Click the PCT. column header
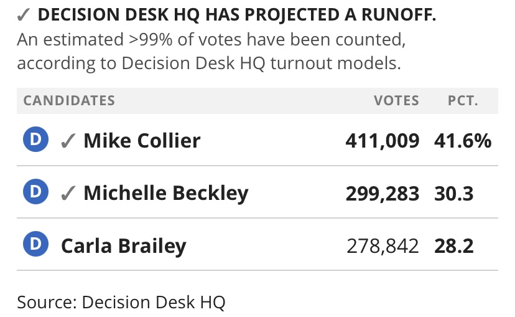515x317 pixels. [x=463, y=100]
